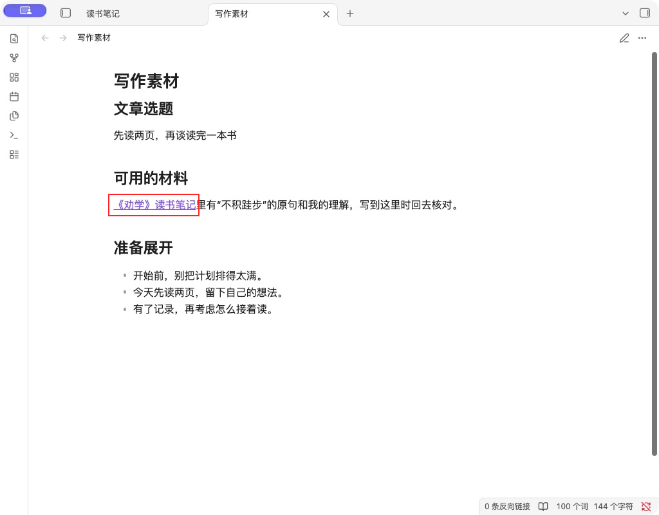Click the purple screen-sharing pill button
The height and width of the screenshot is (515, 659).
click(x=25, y=10)
